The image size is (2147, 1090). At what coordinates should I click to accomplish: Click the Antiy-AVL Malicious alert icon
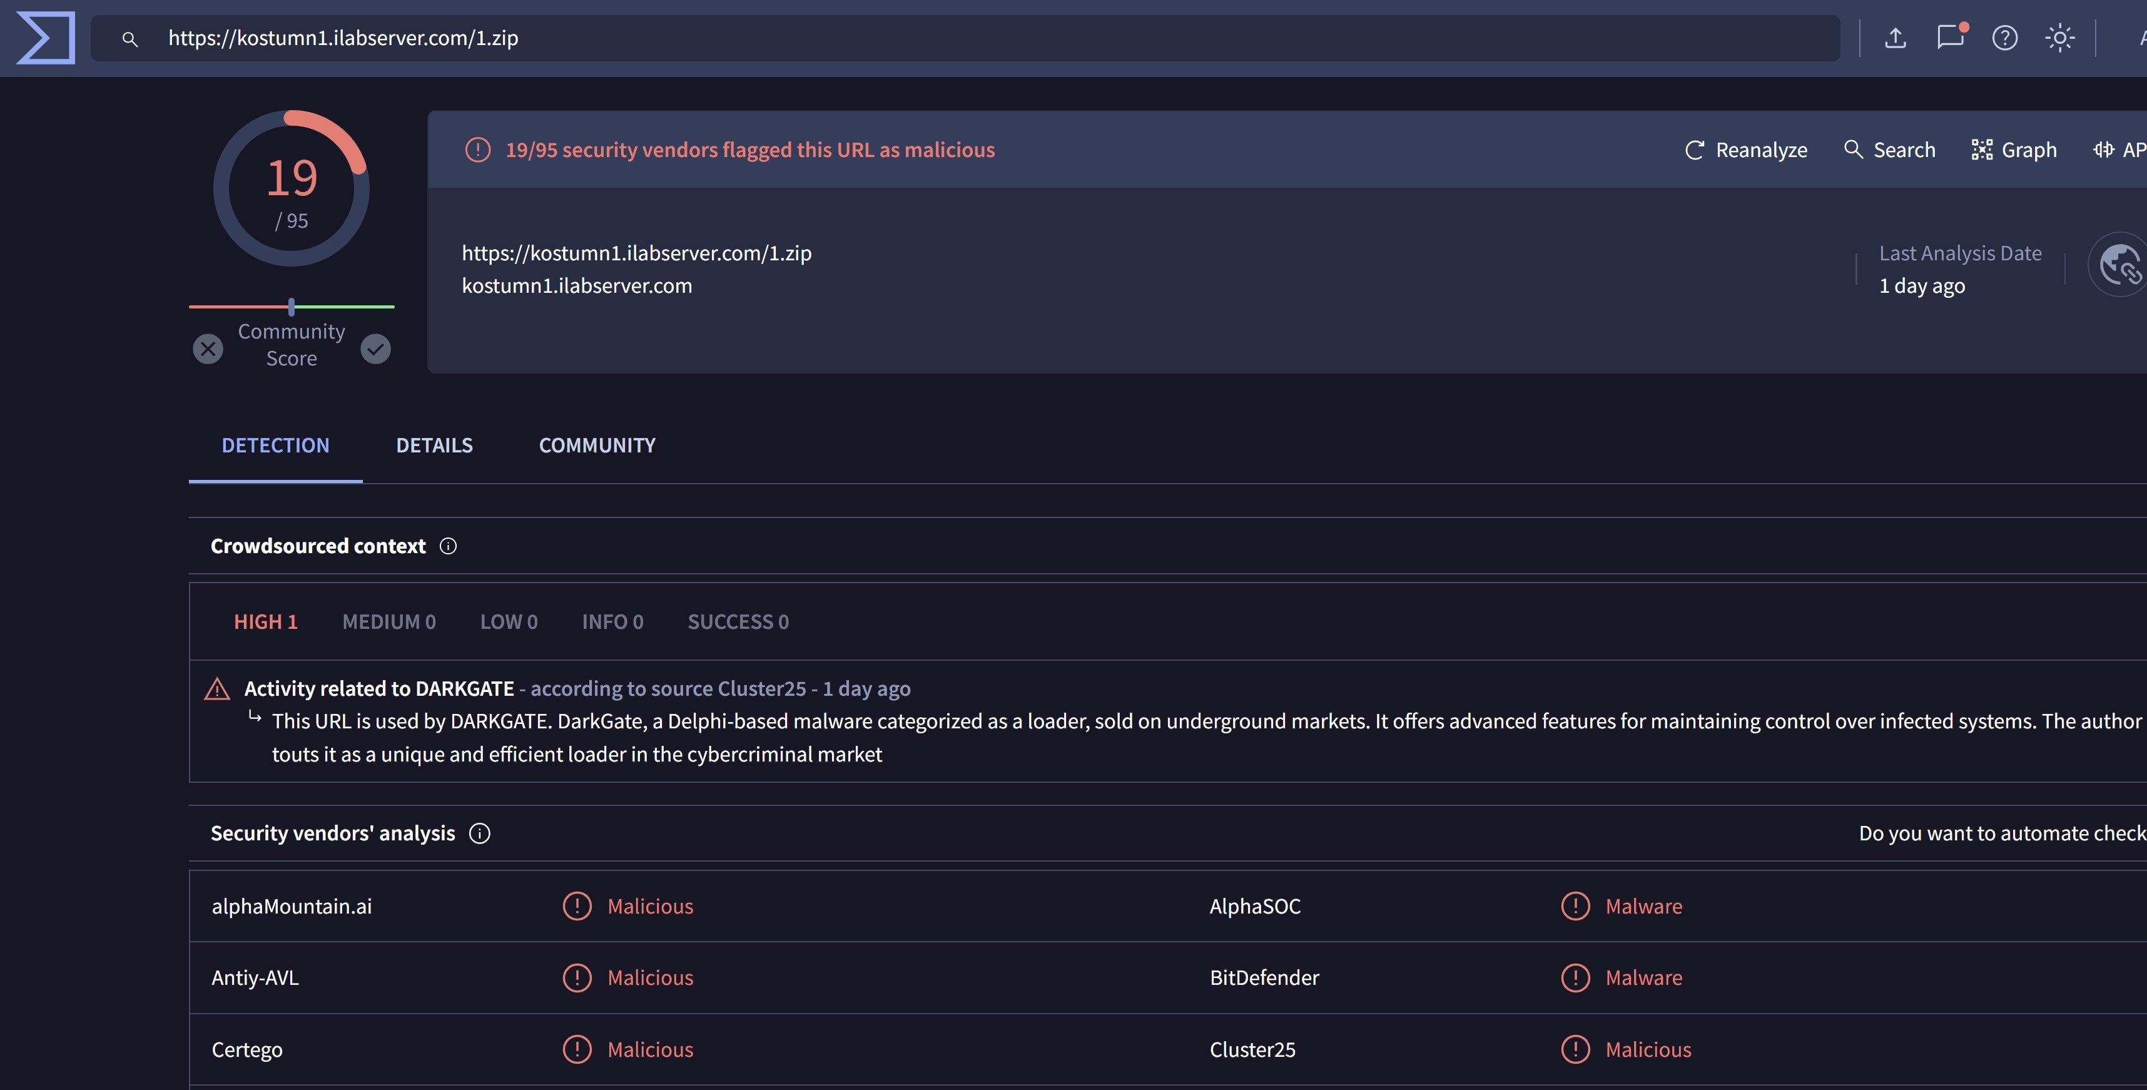[x=577, y=977]
